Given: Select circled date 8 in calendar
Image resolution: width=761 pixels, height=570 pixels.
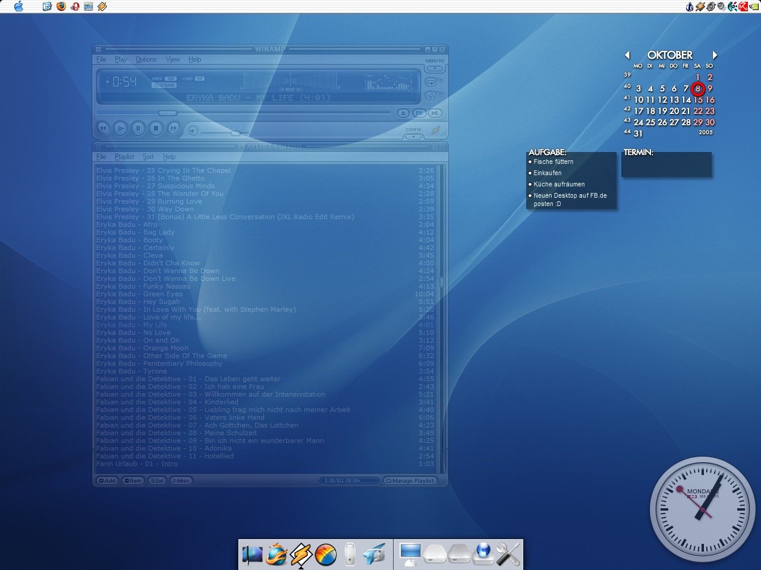Looking at the screenshot, I should click(698, 89).
